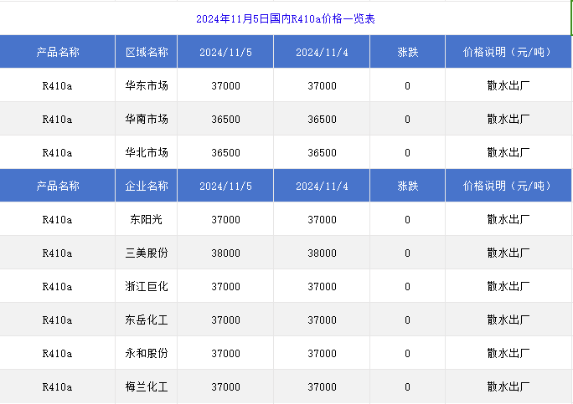
Task: Click 产品名称 header in the 区域名称 row
Action: (57, 52)
